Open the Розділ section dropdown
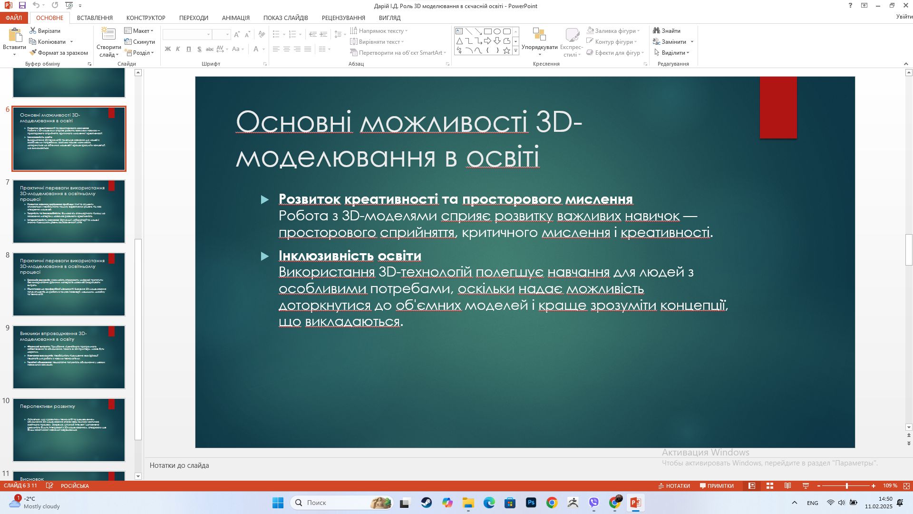Screen dimensions: 913x514 pyautogui.click(x=139, y=53)
